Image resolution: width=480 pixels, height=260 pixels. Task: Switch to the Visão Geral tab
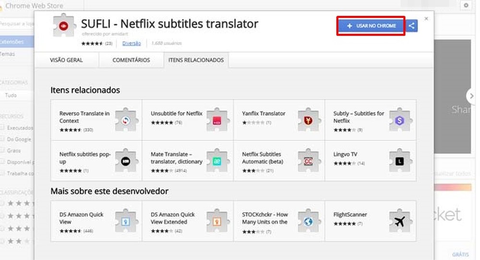click(66, 60)
